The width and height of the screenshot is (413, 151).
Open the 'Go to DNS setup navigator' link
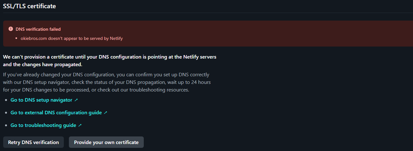[41, 100]
